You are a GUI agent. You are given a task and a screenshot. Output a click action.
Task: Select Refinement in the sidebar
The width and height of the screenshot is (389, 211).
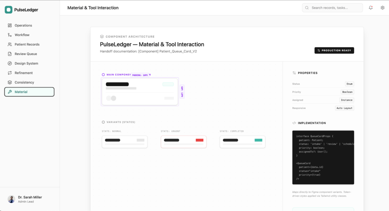coord(29,73)
